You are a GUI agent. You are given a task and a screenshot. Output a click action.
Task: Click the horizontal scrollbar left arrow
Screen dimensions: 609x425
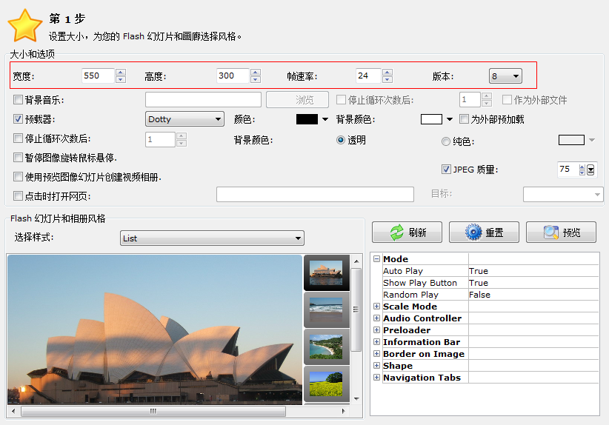click(x=13, y=411)
